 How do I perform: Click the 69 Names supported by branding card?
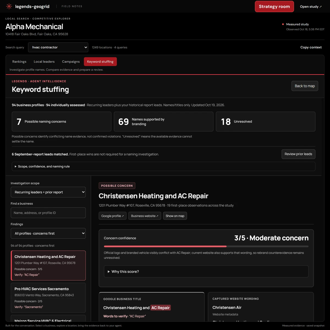click(x=164, y=122)
